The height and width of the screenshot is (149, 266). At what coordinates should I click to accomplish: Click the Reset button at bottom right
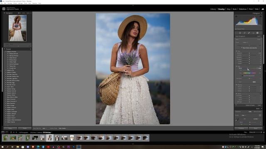[x=256, y=128]
